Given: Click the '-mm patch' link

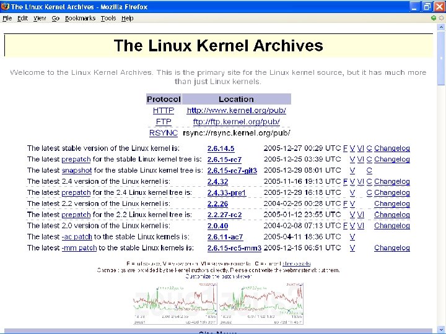Looking at the screenshot, I should point(79,248).
